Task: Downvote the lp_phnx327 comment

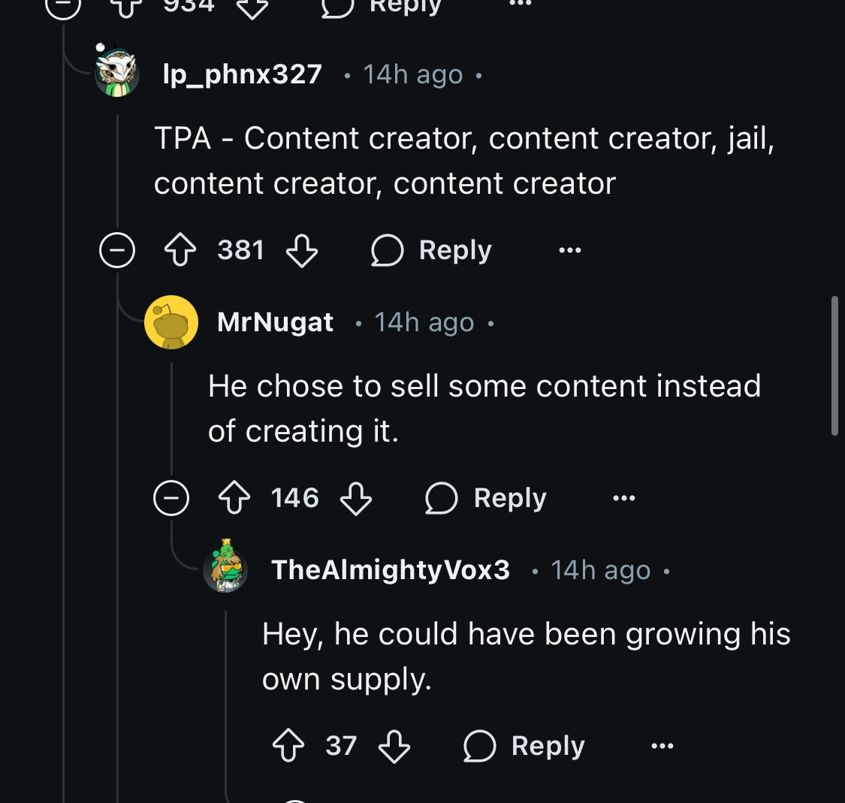Action: 302,250
